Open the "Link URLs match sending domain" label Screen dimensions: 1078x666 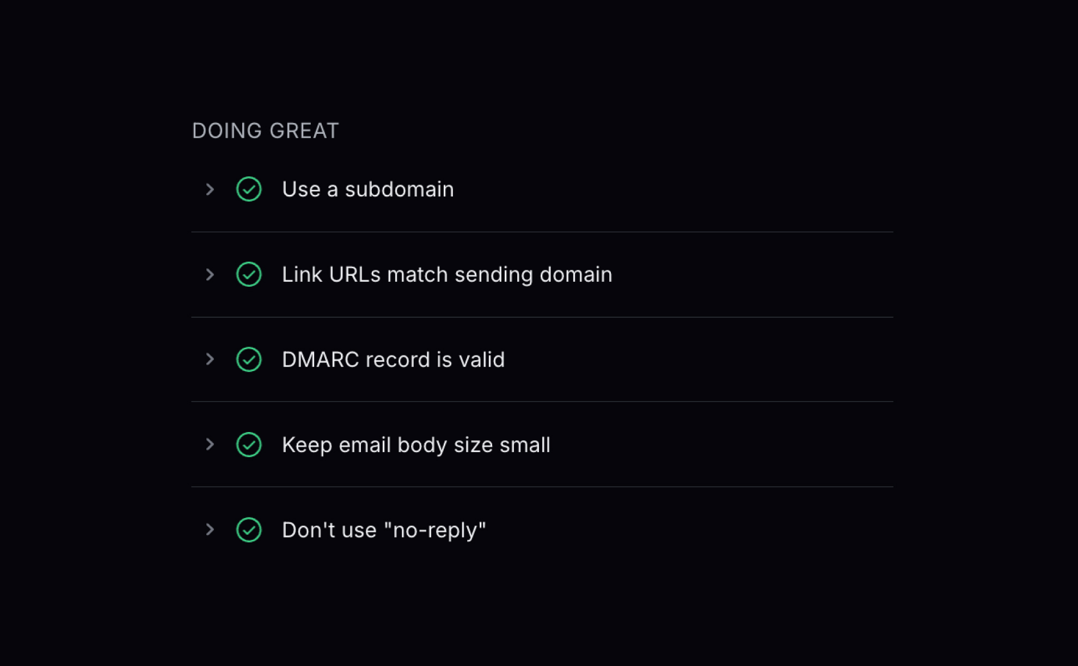coord(446,274)
